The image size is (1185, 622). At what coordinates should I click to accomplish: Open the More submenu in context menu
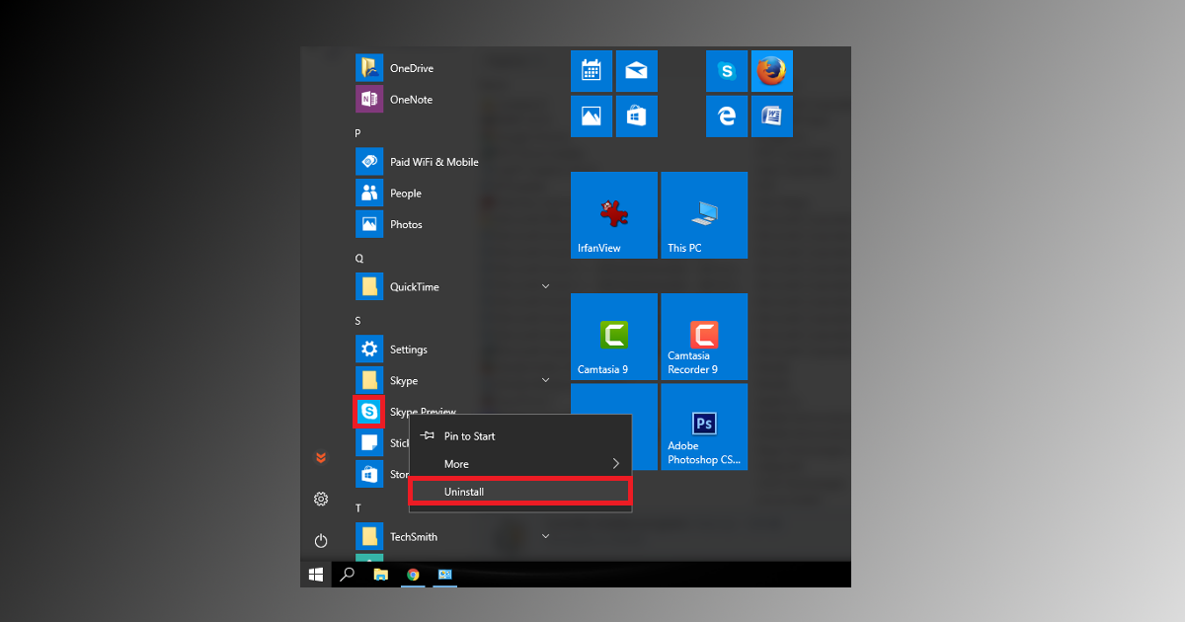pyautogui.click(x=520, y=464)
